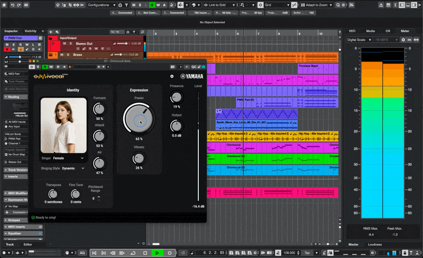Open the Omnivocal settings gear
Screen dimensions: 423x258
tap(171, 76)
